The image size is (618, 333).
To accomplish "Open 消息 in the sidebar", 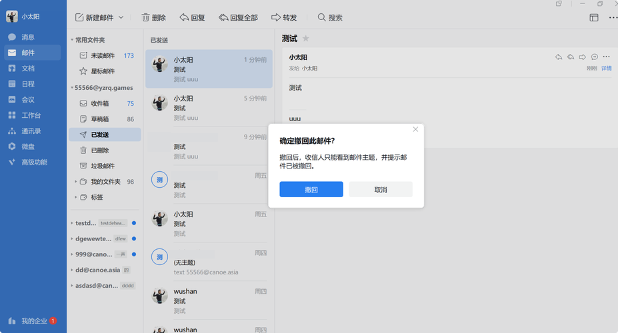I will pyautogui.click(x=32, y=37).
